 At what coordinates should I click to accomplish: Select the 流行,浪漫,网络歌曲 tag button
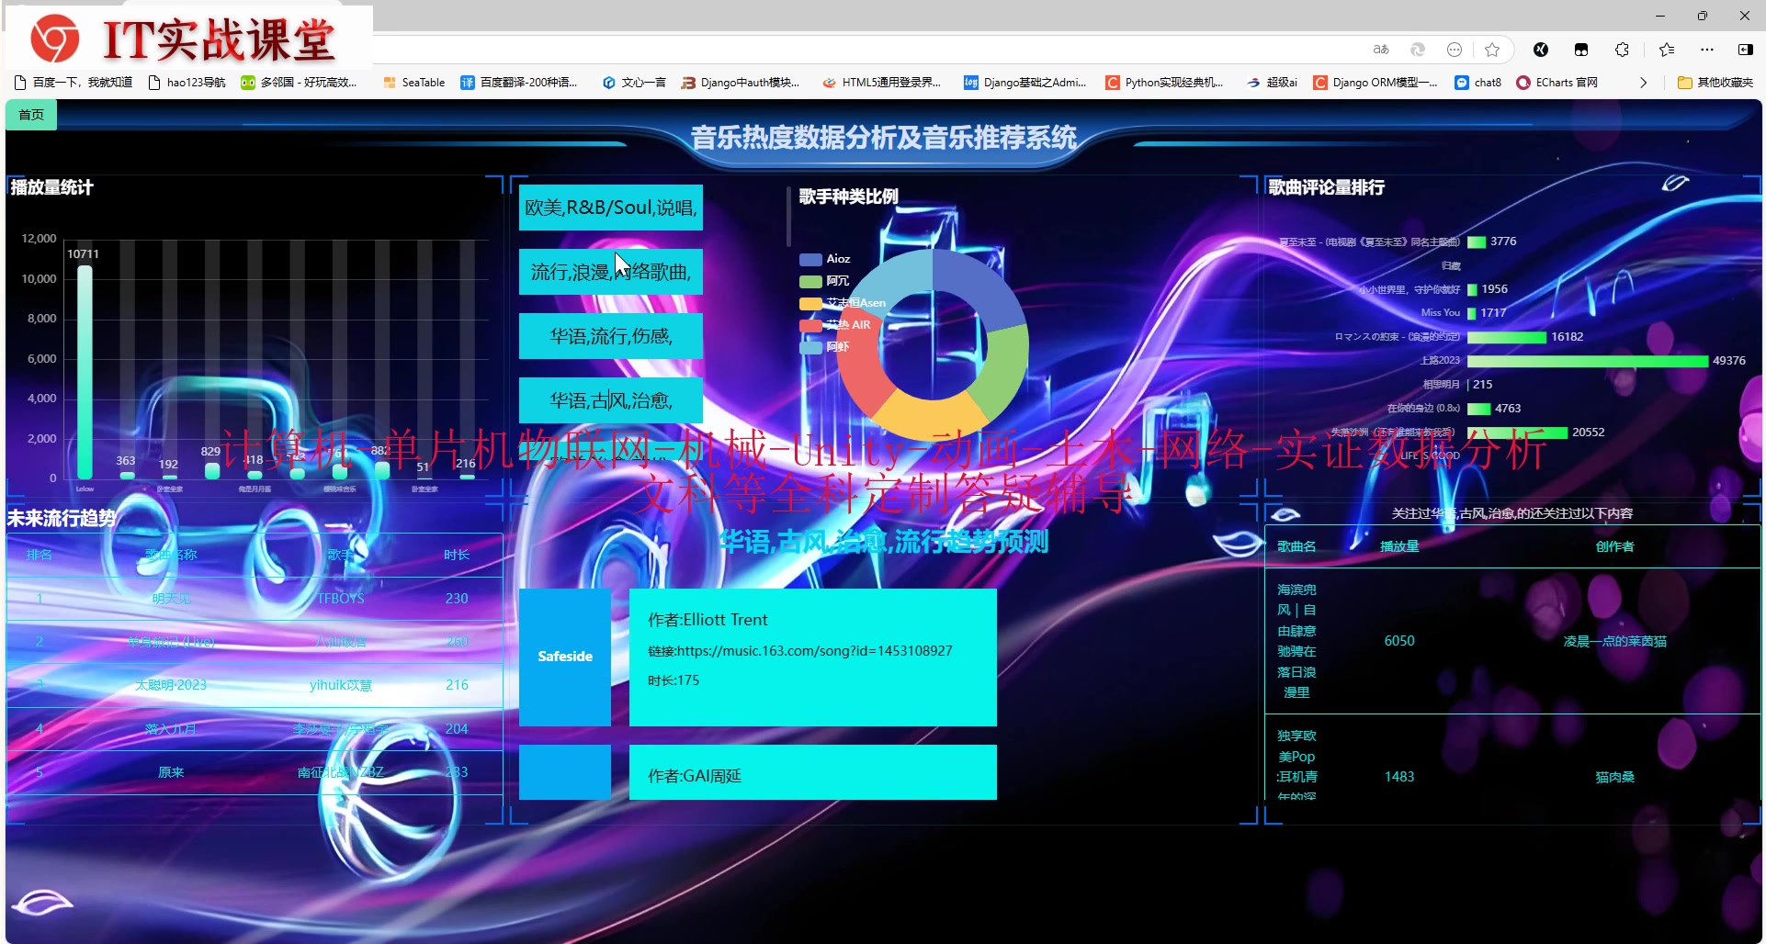tap(611, 272)
